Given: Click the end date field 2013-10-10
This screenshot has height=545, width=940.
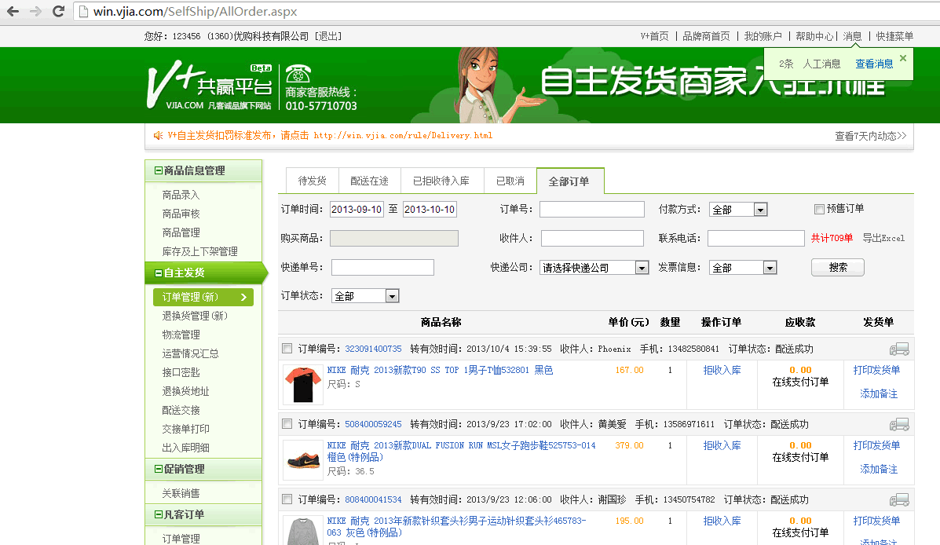Looking at the screenshot, I should [430, 209].
